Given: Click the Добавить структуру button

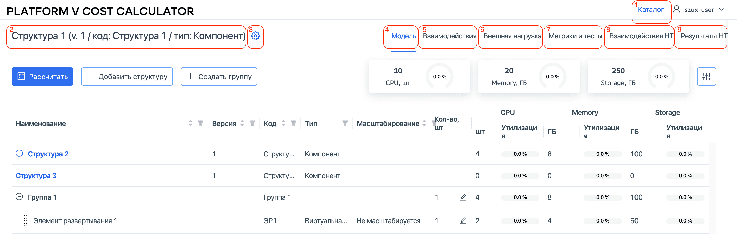Looking at the screenshot, I should click(127, 76).
